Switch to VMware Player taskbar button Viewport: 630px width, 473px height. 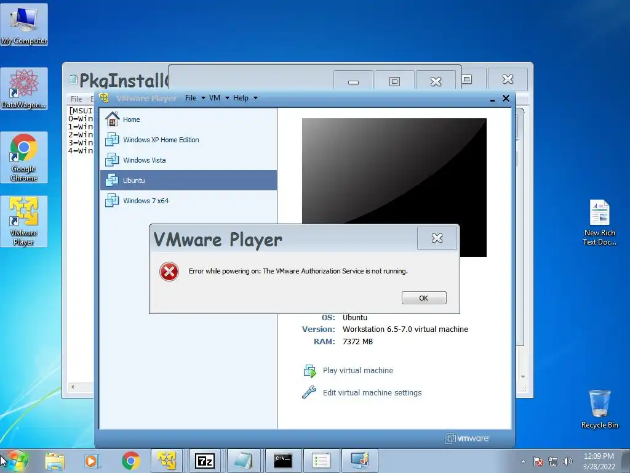167,461
